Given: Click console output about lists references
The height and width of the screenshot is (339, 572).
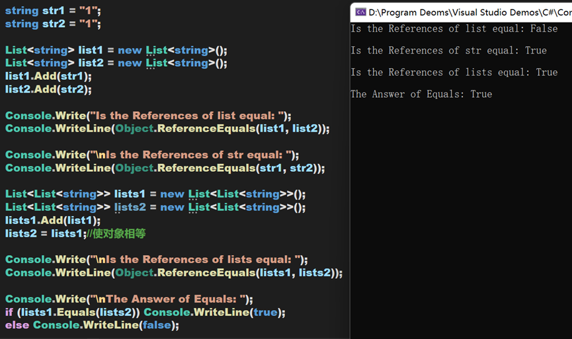Looking at the screenshot, I should tap(454, 73).
